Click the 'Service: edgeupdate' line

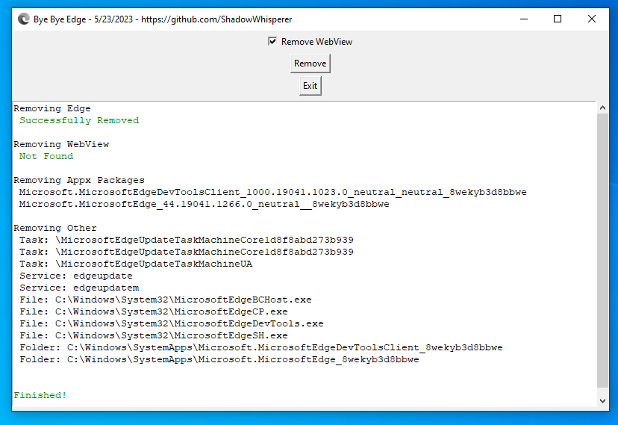click(76, 276)
